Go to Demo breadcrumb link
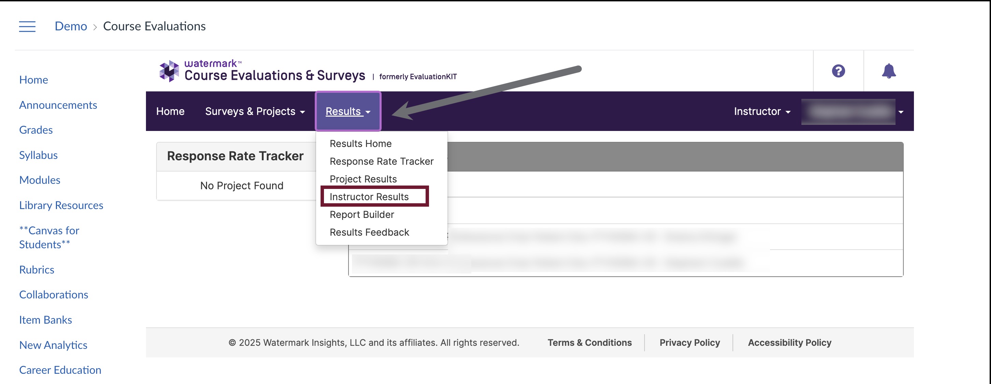Screen dimensions: 991x384 pyautogui.click(x=71, y=26)
